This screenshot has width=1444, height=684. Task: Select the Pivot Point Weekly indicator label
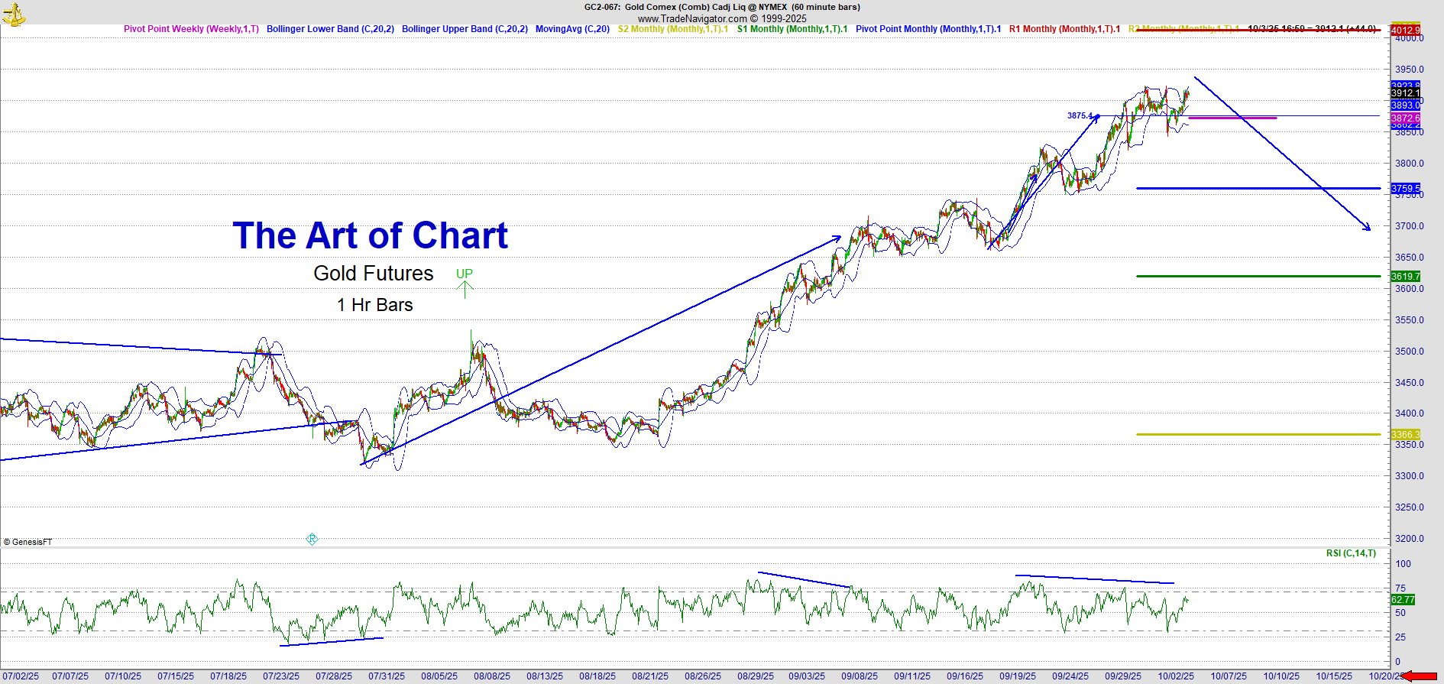(191, 29)
